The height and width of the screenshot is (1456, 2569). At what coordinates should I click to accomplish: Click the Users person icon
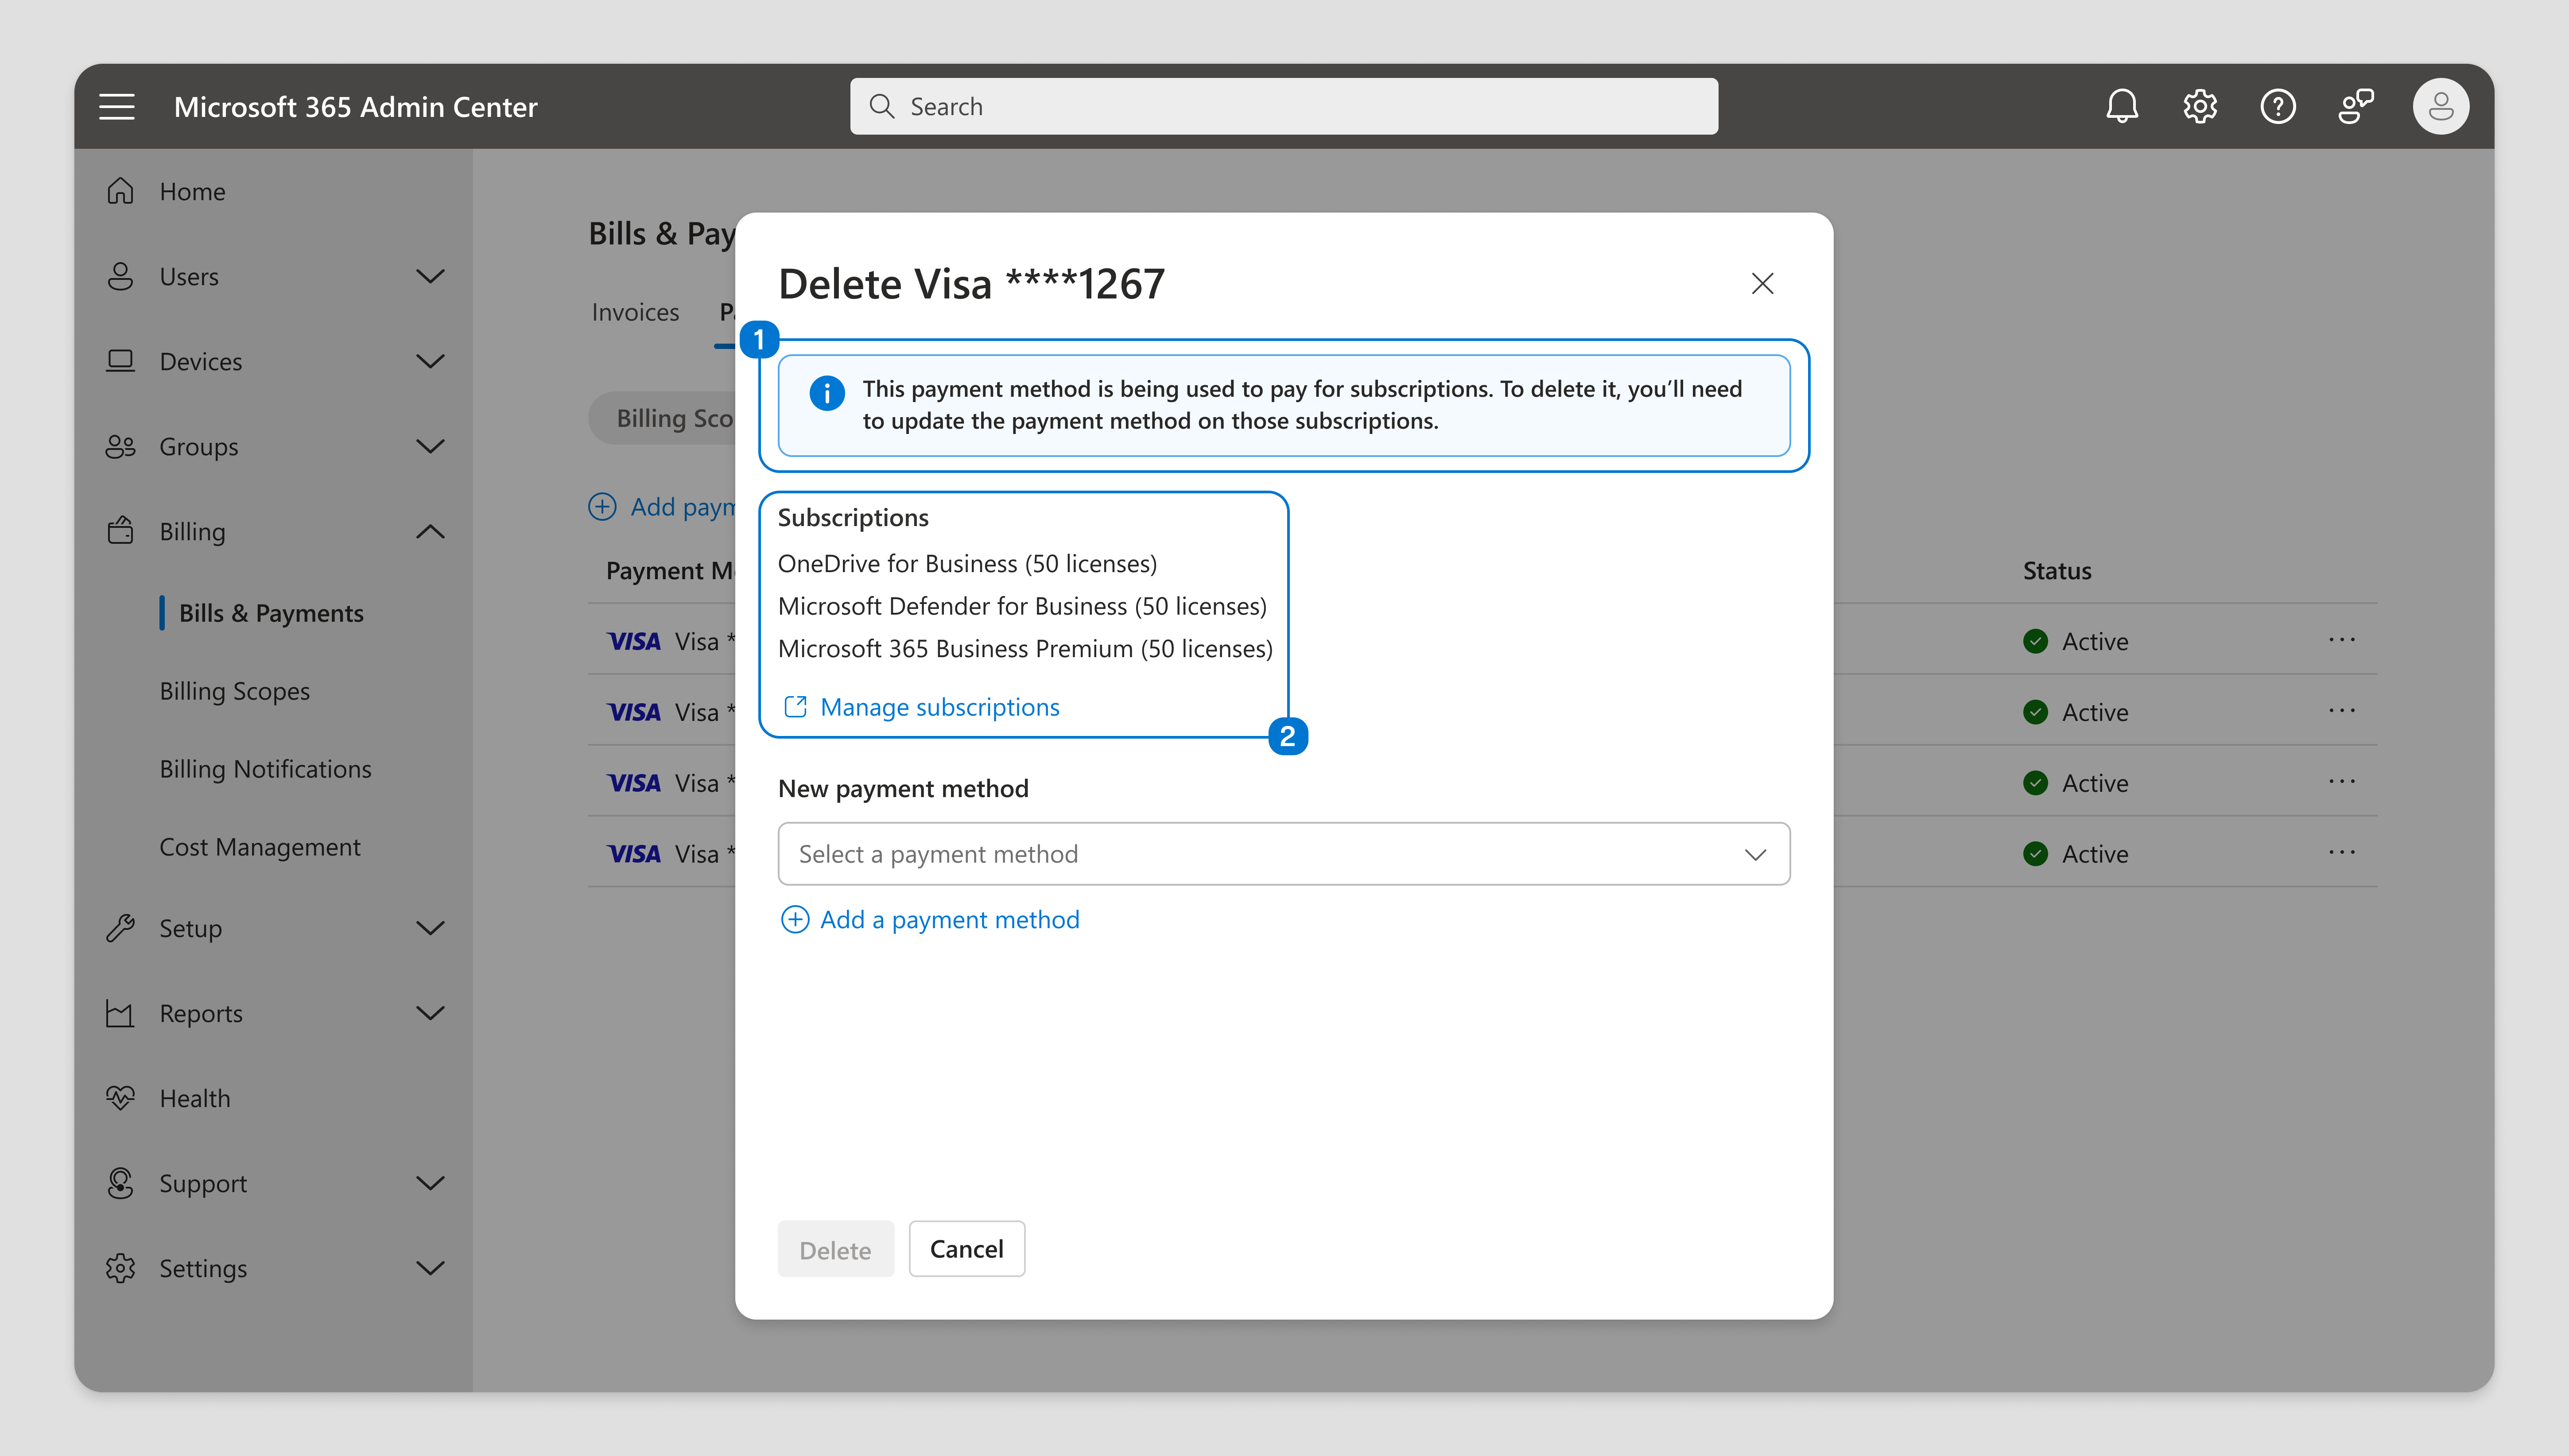(x=120, y=276)
